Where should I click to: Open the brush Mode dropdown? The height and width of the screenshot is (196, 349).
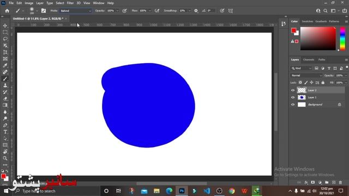[76, 11]
